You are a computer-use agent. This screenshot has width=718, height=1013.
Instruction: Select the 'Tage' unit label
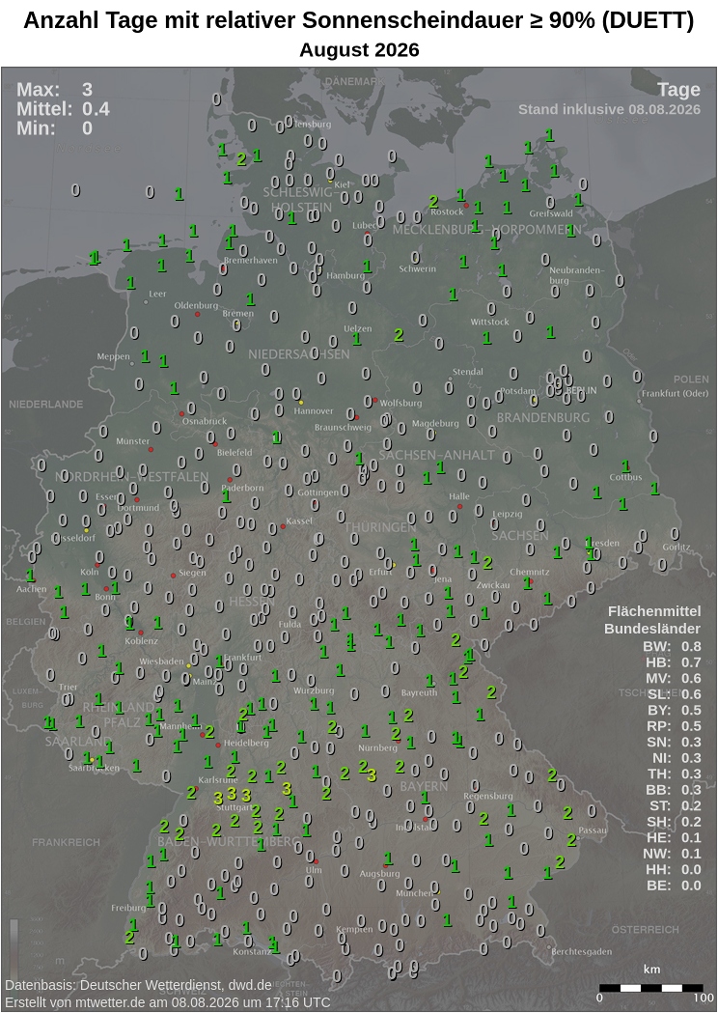[678, 89]
